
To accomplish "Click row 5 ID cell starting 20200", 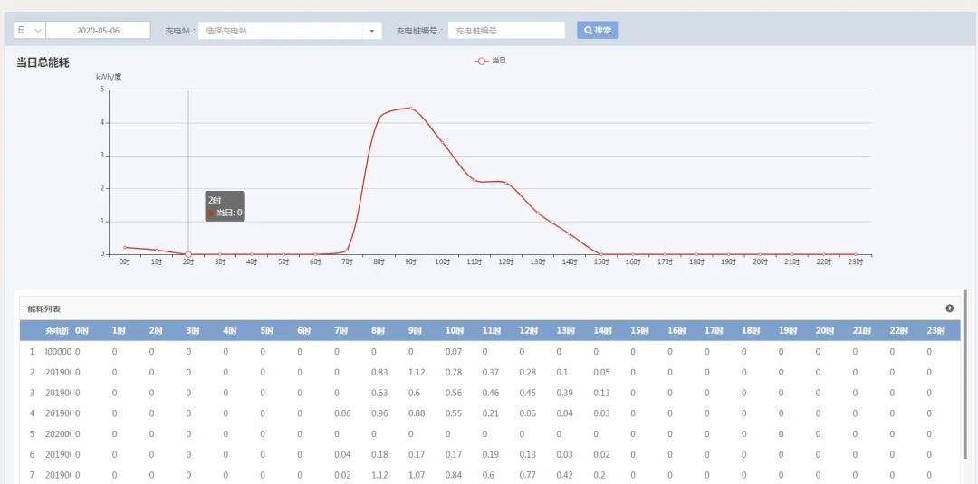I will (x=58, y=433).
